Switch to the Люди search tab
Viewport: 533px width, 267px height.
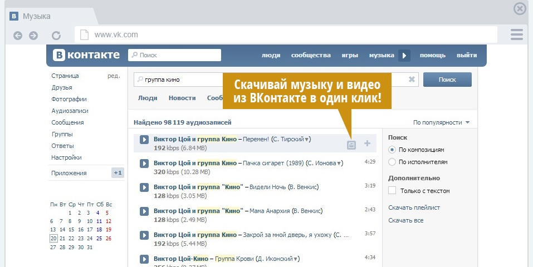tap(148, 98)
